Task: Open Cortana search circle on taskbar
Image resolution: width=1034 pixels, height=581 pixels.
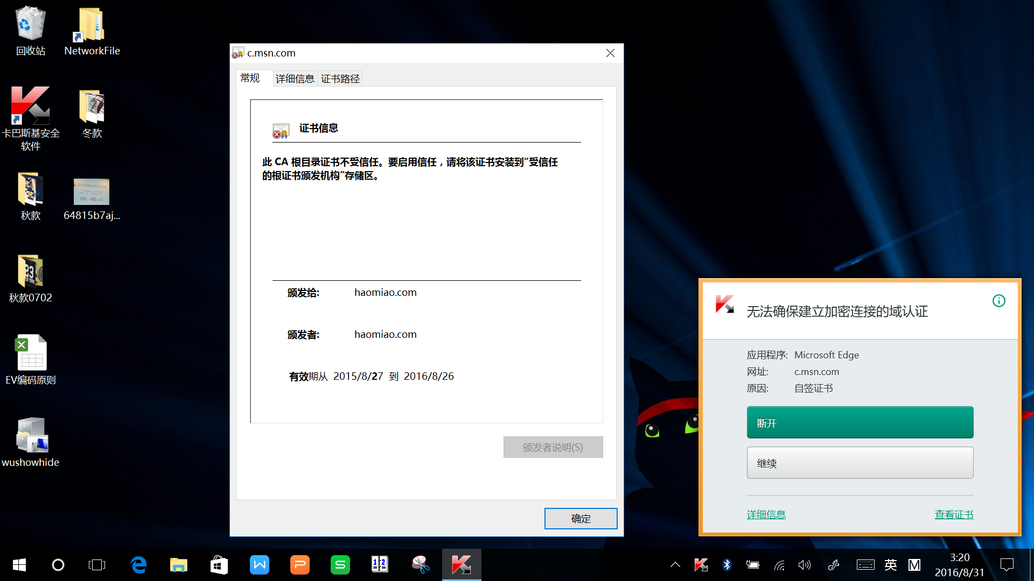Action: point(58,565)
